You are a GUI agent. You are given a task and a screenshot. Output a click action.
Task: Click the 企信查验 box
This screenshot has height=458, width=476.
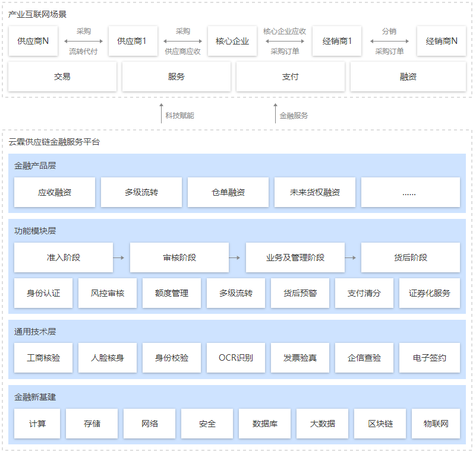coord(364,358)
